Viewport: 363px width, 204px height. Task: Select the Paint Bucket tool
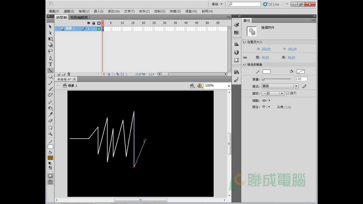tap(50, 108)
